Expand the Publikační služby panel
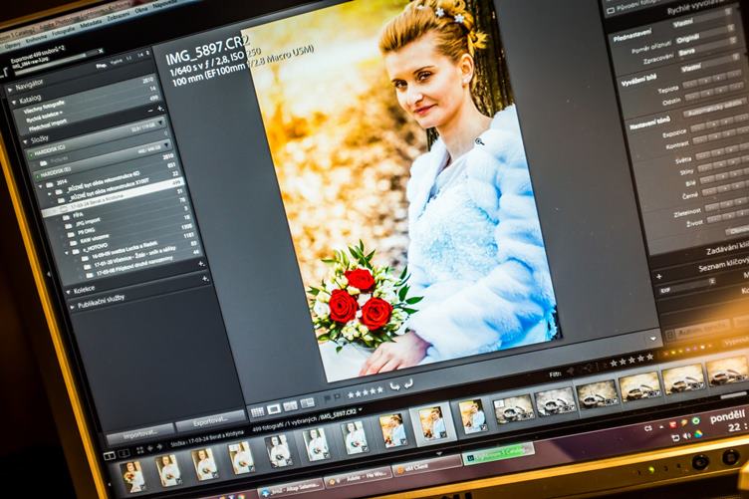Viewport: 749px width, 499px height. click(73, 307)
